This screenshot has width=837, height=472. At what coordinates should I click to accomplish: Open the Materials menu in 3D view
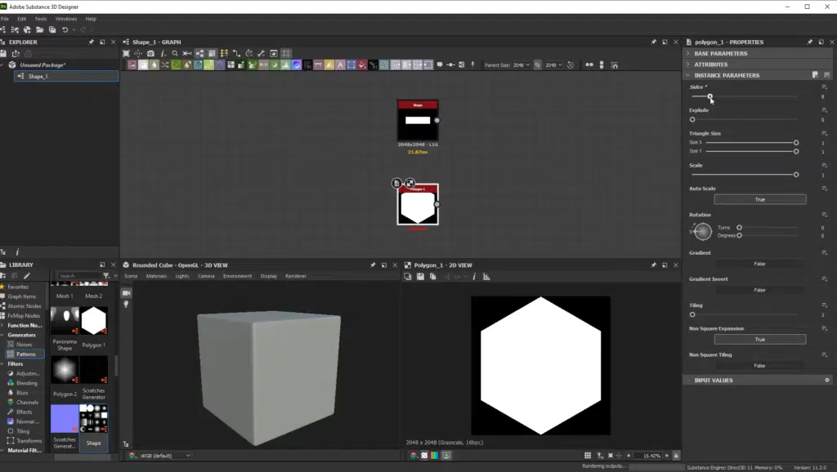[x=157, y=276]
